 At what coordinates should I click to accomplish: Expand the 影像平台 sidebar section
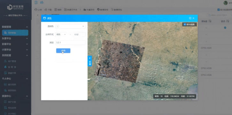[x=15, y=44]
